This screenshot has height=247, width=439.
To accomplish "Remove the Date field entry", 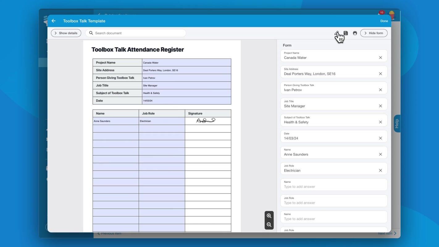I will pyautogui.click(x=380, y=138).
